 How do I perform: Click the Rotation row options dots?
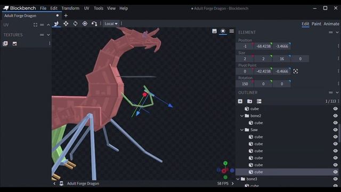(x=338, y=84)
